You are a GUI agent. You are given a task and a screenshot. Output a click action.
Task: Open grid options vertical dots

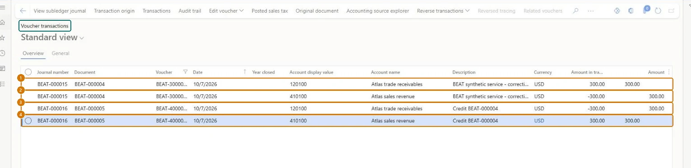(669, 72)
